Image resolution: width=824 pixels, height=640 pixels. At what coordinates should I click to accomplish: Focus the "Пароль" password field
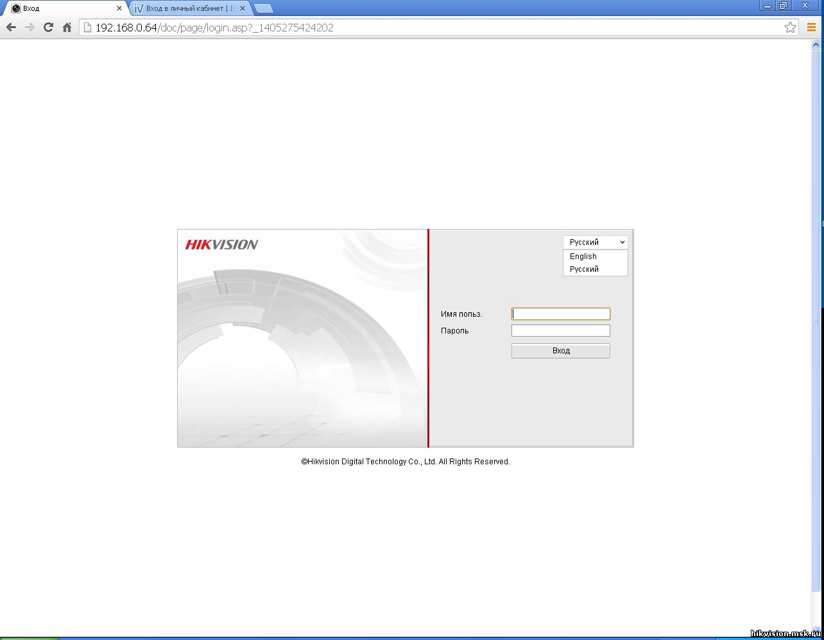tap(561, 331)
